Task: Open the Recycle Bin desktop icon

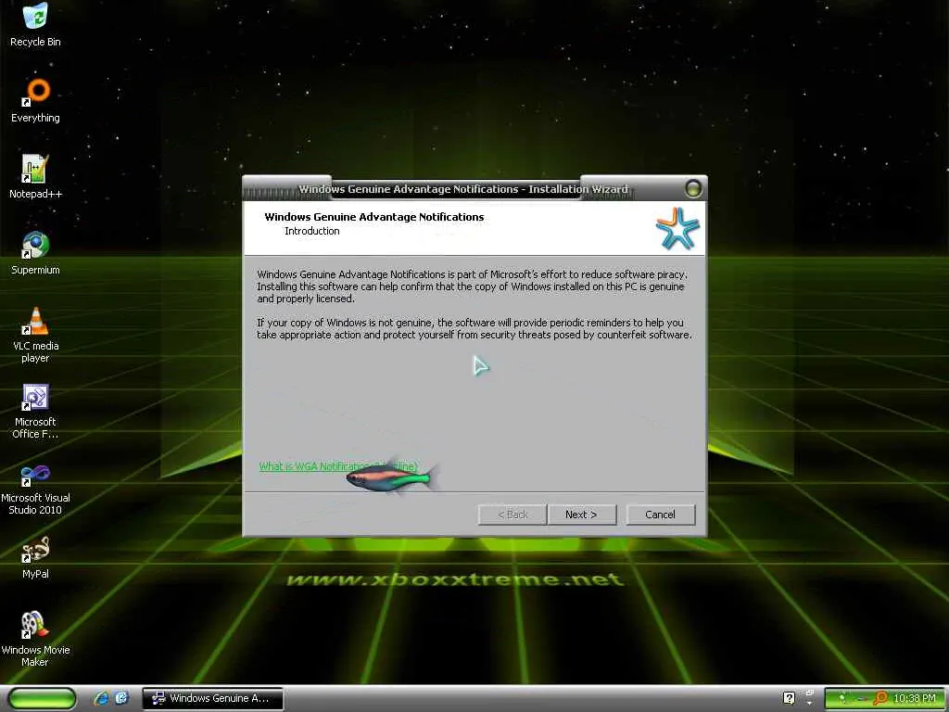Action: click(36, 24)
